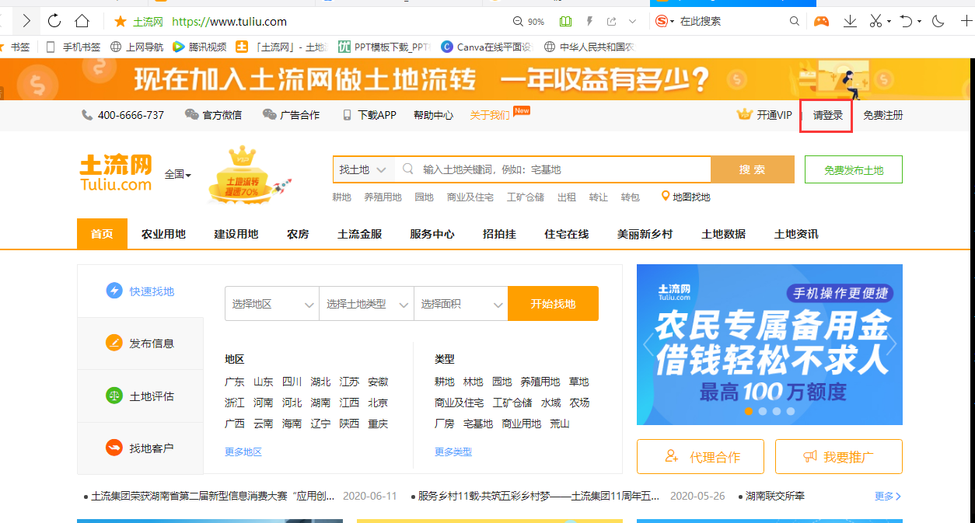Open the 手机书签 bookmark

[x=73, y=47]
